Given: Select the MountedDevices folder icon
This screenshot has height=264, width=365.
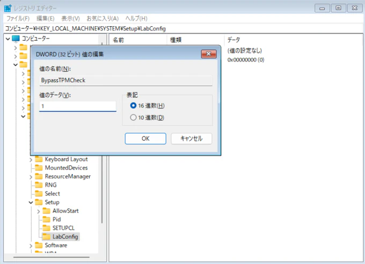Looking at the screenshot, I should 39,168.
